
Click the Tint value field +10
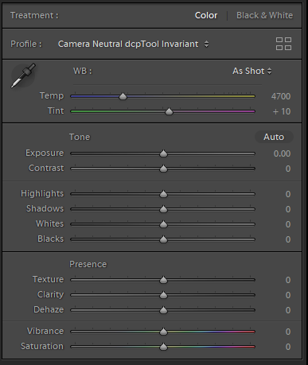[282, 111]
